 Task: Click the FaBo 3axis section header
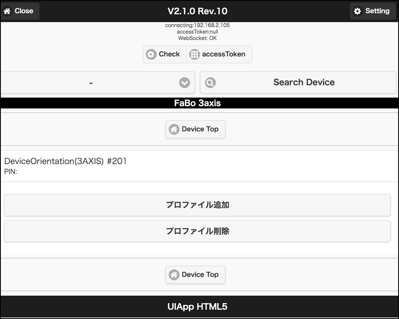[197, 104]
